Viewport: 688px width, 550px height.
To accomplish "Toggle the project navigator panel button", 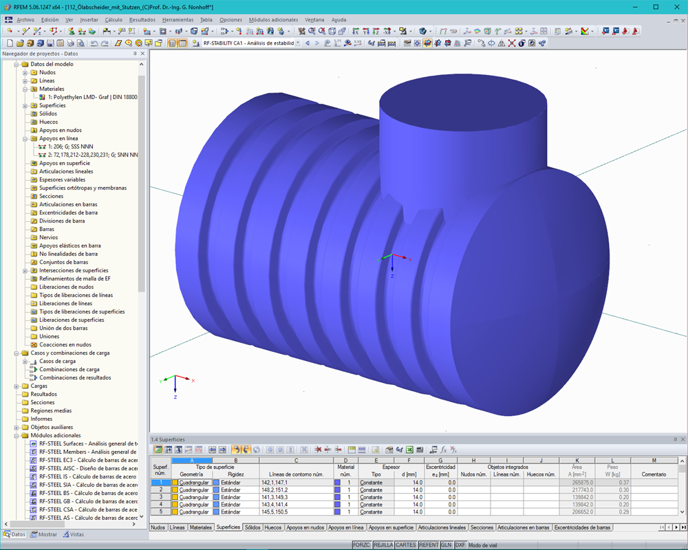I will pyautogui.click(x=172, y=43).
